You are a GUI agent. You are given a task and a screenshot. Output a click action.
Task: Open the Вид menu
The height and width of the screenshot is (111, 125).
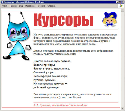coord(21,6)
